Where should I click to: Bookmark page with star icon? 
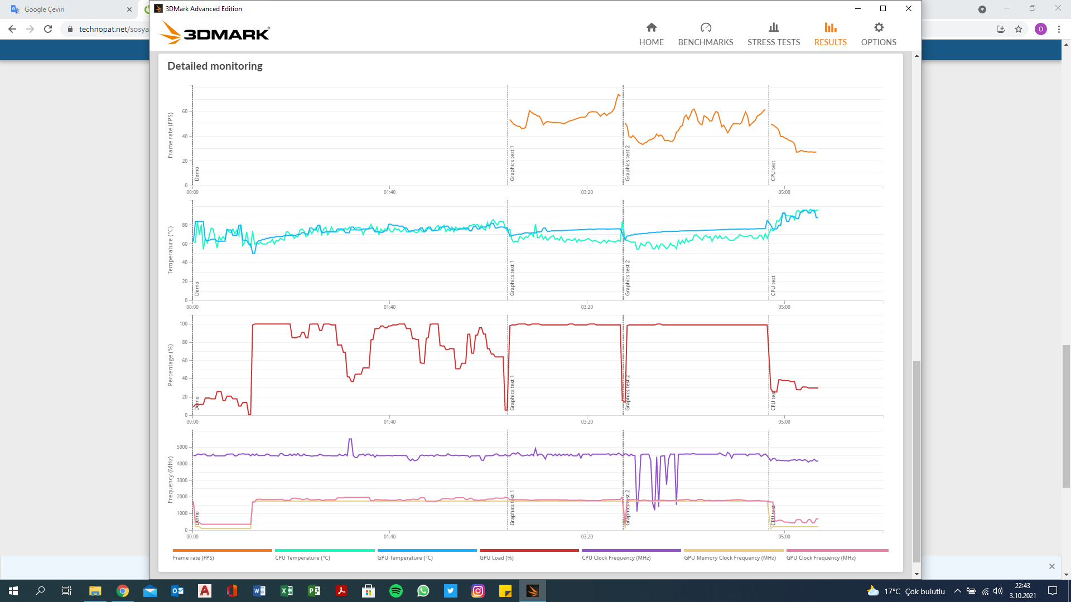1019,29
